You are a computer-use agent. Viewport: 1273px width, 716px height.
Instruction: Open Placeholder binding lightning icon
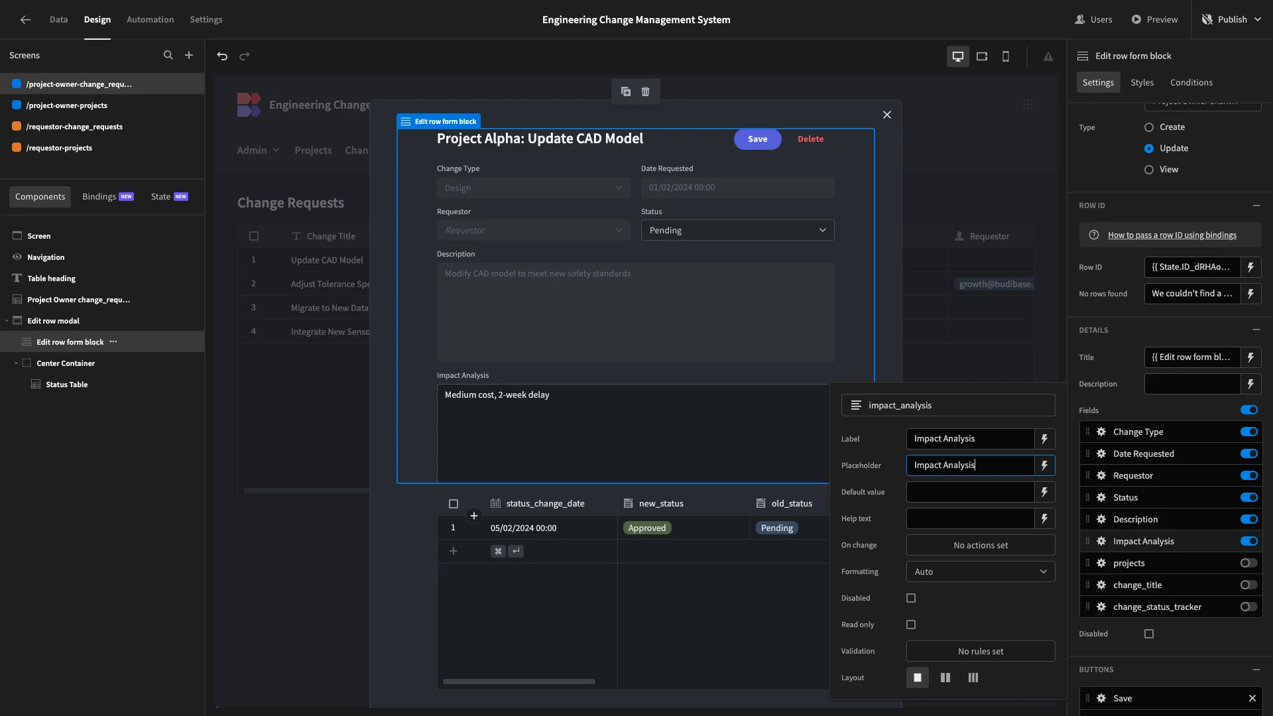point(1044,465)
